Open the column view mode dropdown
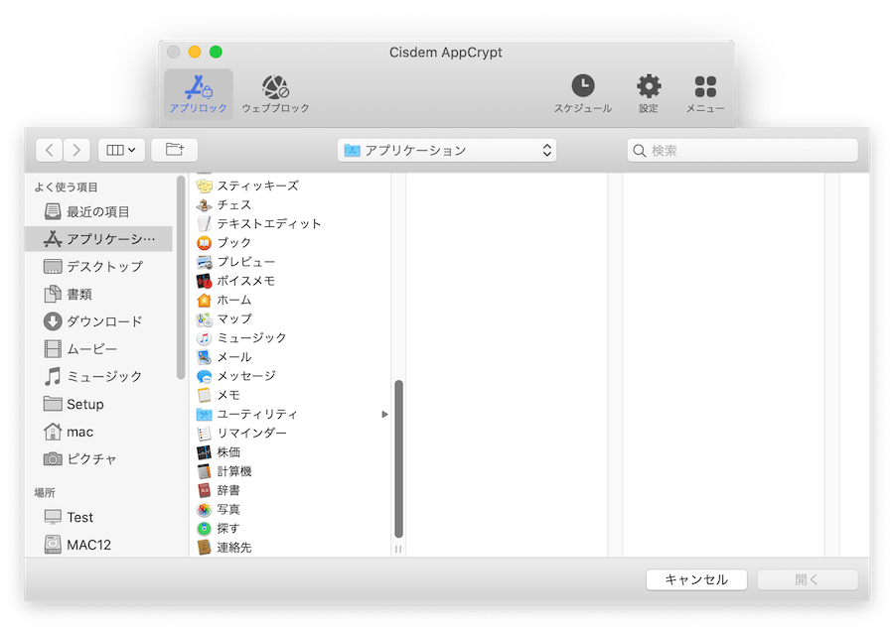 pyautogui.click(x=121, y=150)
